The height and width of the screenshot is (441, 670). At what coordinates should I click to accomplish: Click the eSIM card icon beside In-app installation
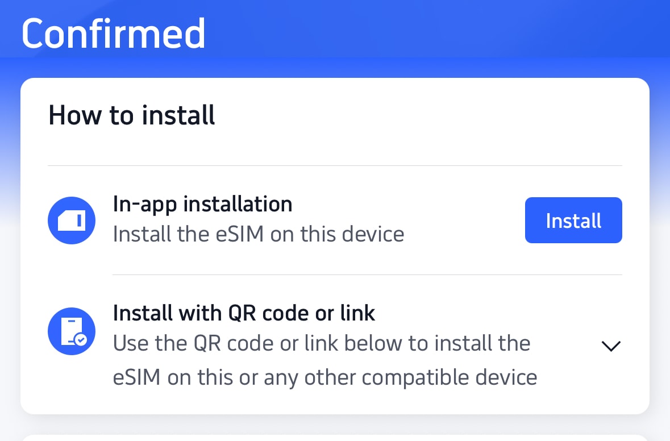click(x=71, y=220)
